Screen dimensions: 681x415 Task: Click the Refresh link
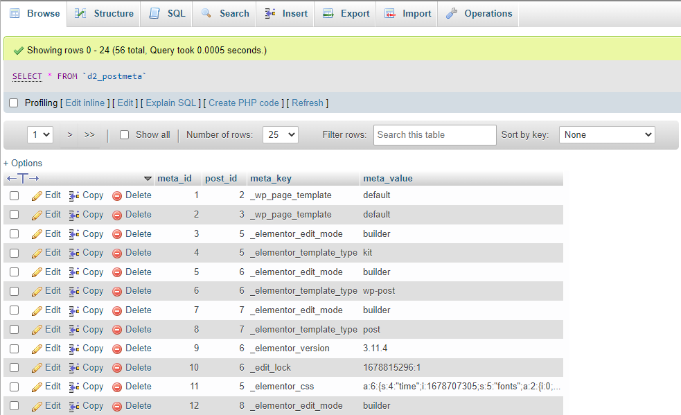[x=308, y=103]
